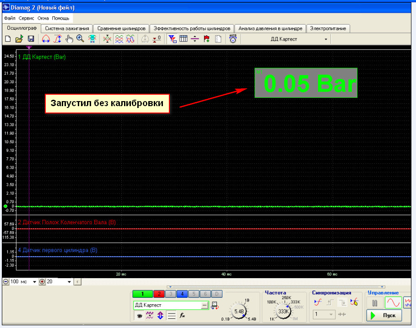Toggle channel 6 grey button

pos(205,294)
